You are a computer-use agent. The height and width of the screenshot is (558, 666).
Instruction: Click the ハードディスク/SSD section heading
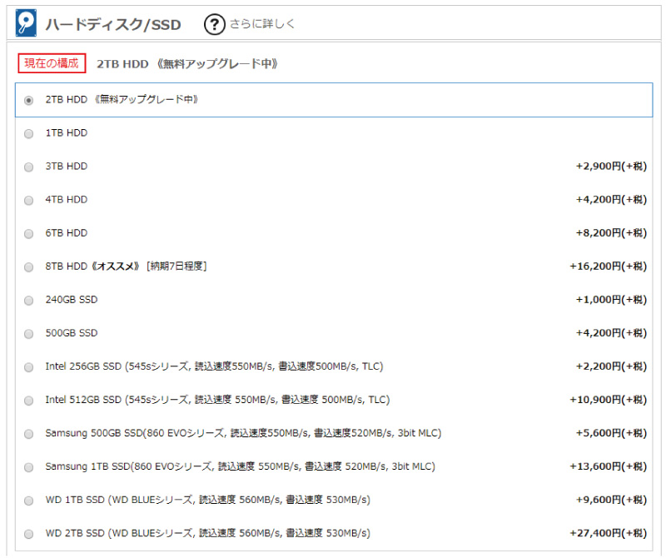click(113, 25)
